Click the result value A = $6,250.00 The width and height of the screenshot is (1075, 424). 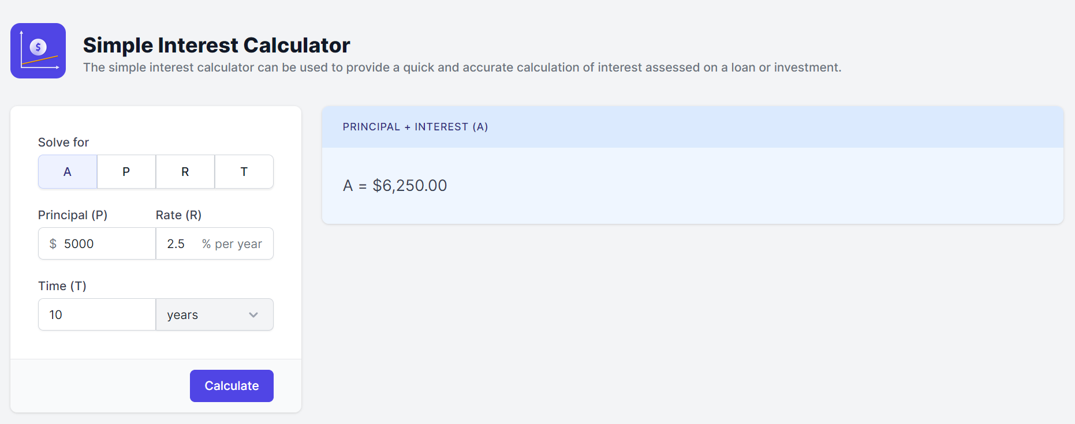395,186
